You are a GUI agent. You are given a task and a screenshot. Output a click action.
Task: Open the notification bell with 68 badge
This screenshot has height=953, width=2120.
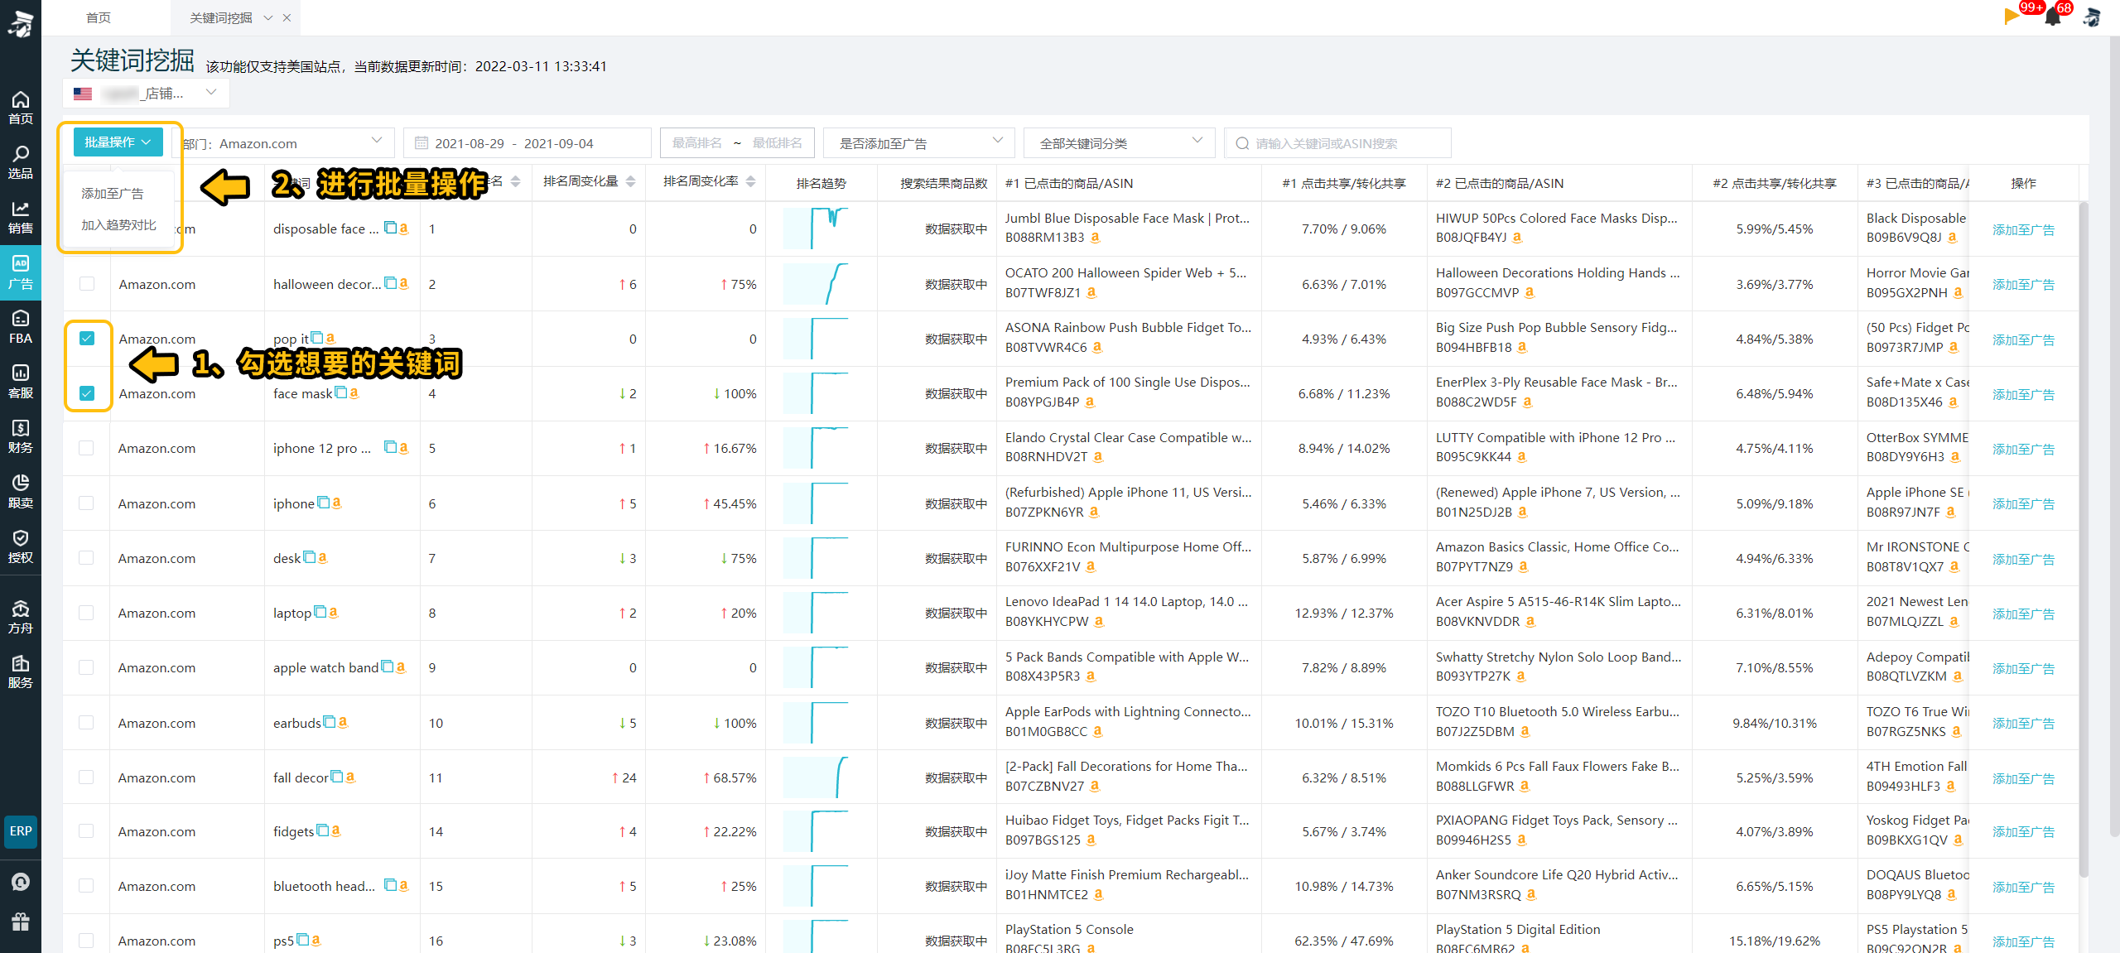2053,17
